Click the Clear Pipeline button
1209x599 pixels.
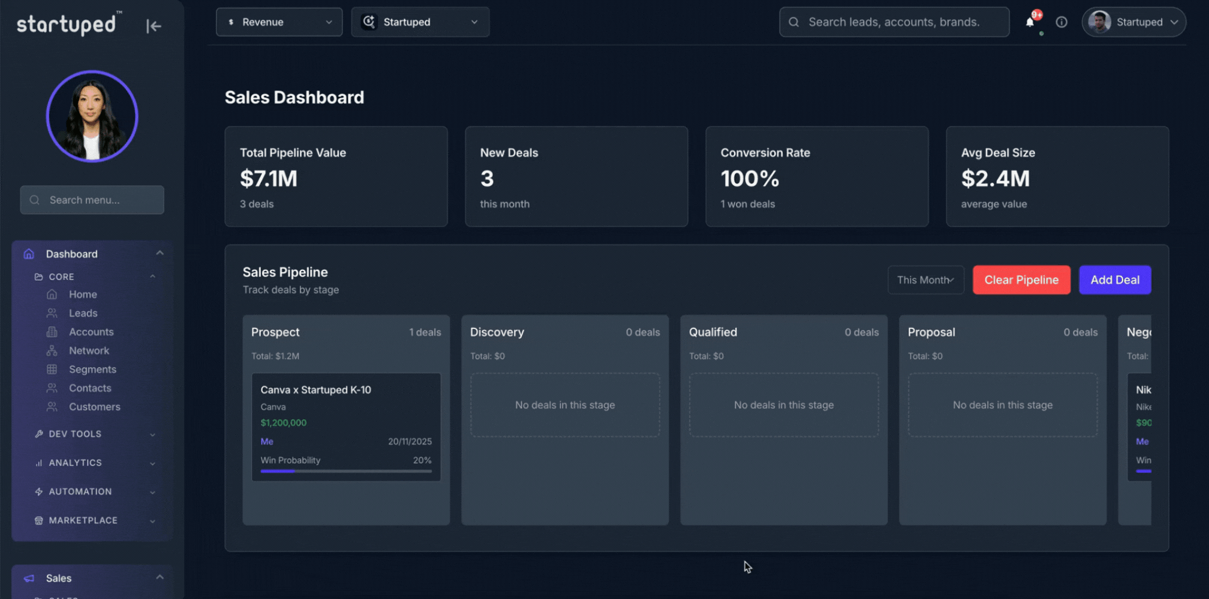pyautogui.click(x=1021, y=279)
